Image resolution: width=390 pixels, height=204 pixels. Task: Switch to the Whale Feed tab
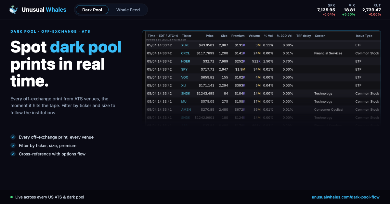pos(128,10)
